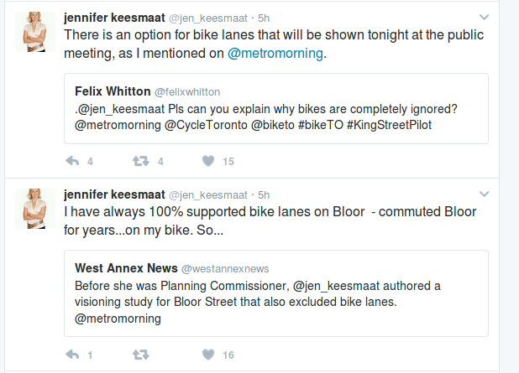Viewport: 519px width, 373px height.
Task: Click the 5h timestamp on second tweet
Action: coord(264,194)
